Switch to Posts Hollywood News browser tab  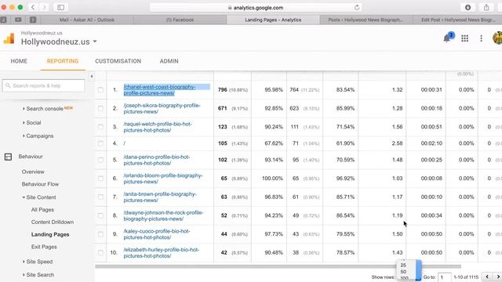tap(366, 20)
